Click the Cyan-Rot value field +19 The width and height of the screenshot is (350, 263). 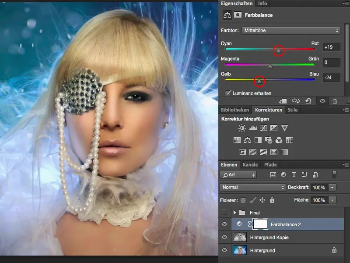coord(332,47)
